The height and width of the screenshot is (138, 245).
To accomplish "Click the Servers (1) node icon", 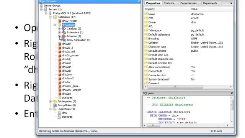I will tap(46, 9).
